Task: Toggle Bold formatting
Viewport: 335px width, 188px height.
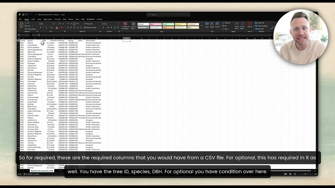Action: click(x=40, y=27)
